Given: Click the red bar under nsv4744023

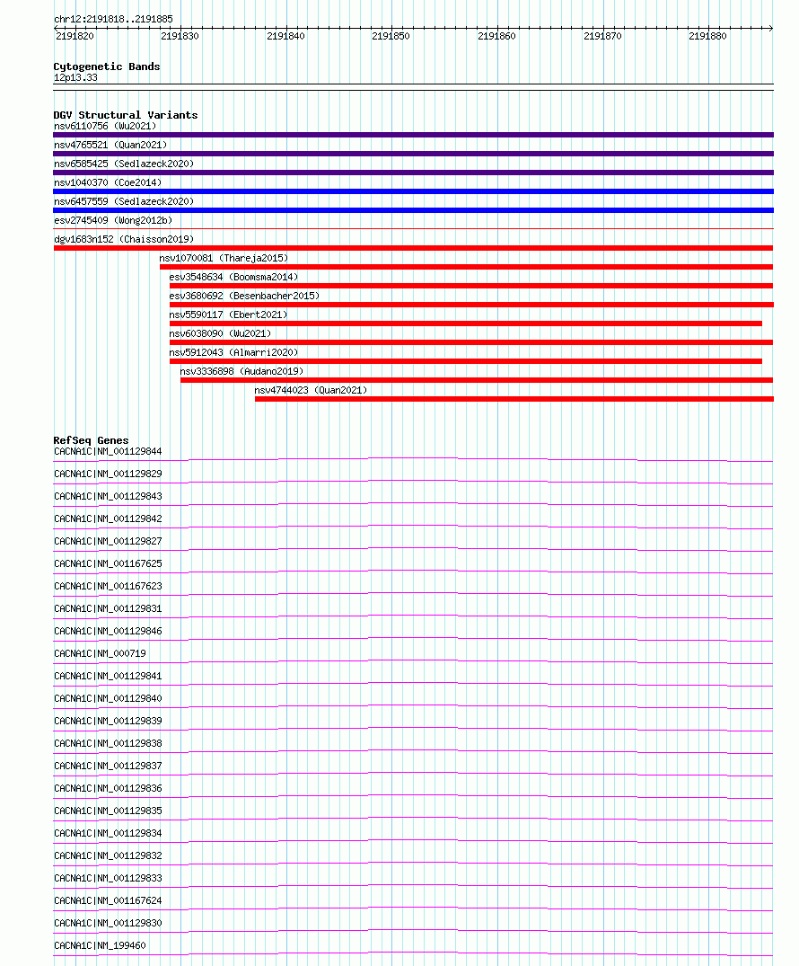Looking at the screenshot, I should tap(514, 399).
